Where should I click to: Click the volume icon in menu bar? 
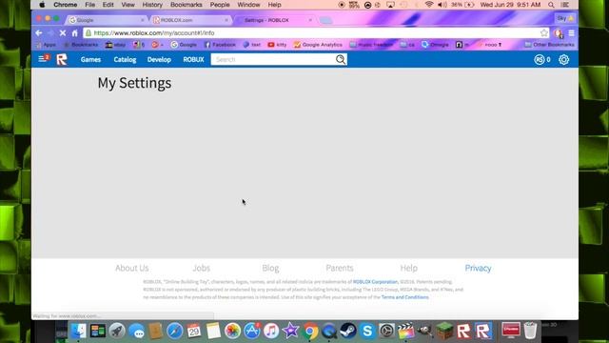click(x=442, y=5)
